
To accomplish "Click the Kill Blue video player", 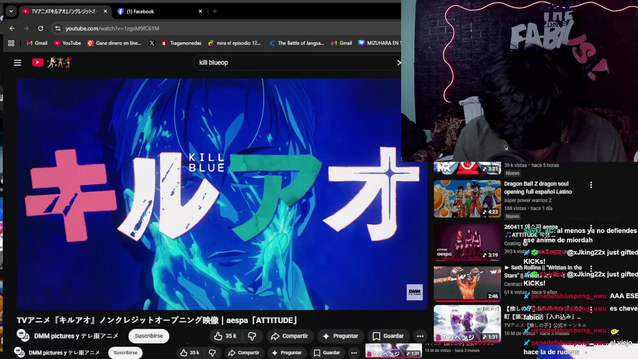I will (x=222, y=194).
